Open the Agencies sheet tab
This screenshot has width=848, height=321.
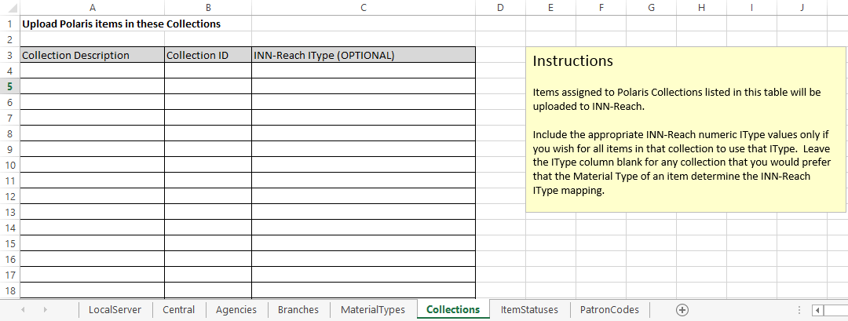(236, 310)
